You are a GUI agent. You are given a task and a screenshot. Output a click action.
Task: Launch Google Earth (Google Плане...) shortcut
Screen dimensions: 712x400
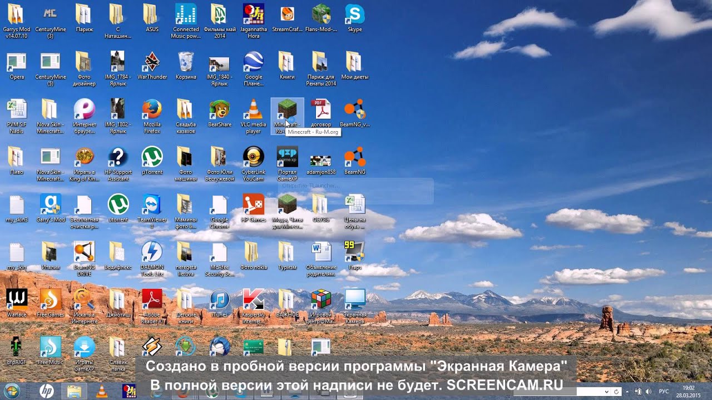(253, 69)
